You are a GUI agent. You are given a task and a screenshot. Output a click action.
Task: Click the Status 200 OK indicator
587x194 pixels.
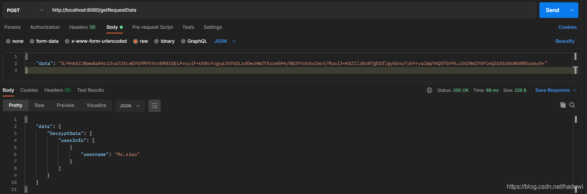pos(453,90)
